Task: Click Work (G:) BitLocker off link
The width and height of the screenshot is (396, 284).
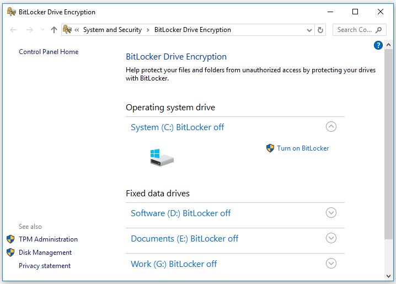Action: point(174,264)
